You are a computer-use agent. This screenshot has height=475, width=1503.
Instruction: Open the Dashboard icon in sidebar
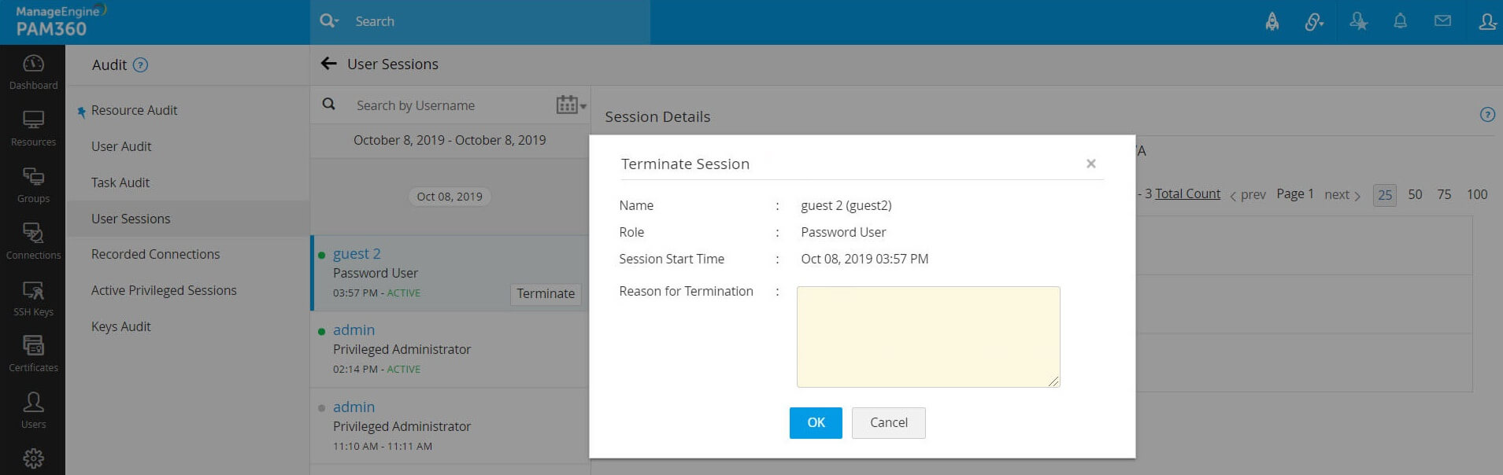33,72
